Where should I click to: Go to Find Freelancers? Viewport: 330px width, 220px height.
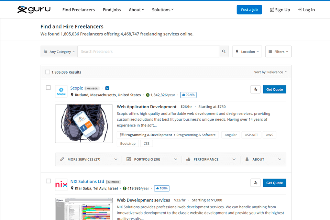click(x=78, y=10)
